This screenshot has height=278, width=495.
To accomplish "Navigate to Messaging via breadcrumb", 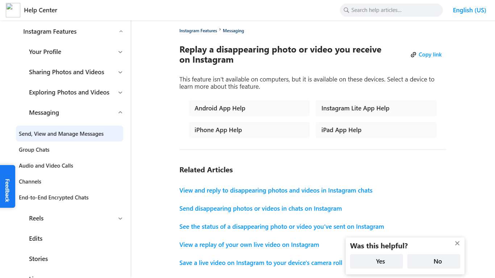I will (x=233, y=31).
